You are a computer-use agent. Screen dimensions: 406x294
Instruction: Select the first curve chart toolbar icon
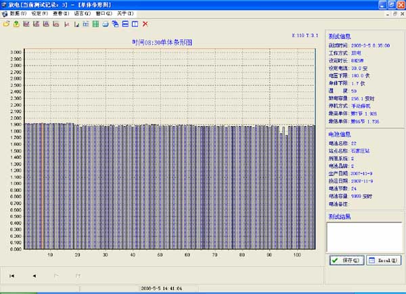click(x=26, y=24)
